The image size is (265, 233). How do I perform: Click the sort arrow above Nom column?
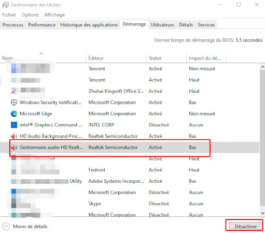41,53
